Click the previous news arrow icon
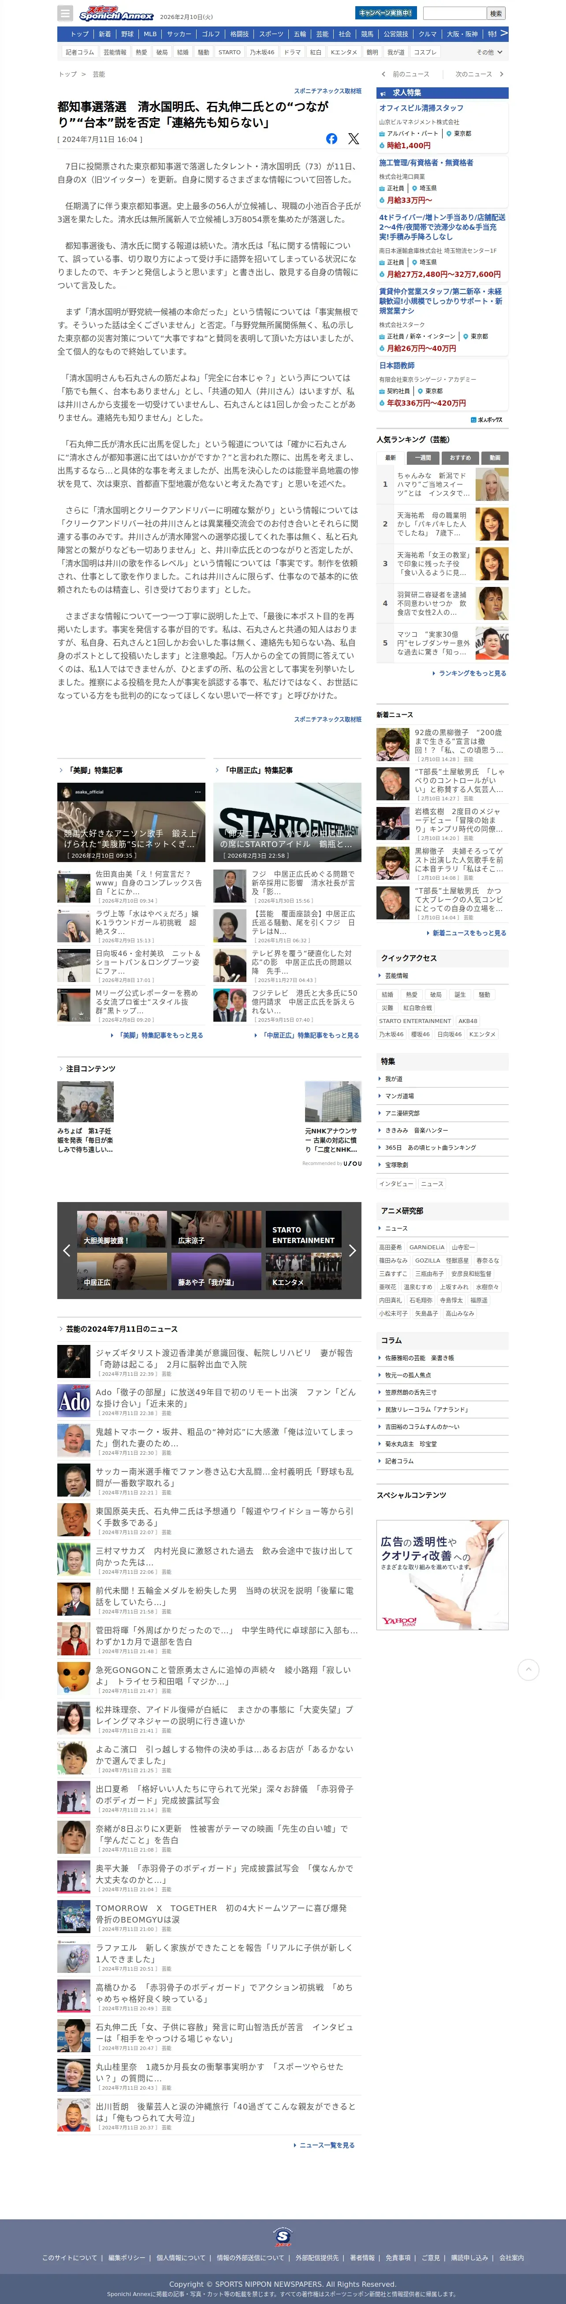This screenshot has height=2304, width=566. 384,74
